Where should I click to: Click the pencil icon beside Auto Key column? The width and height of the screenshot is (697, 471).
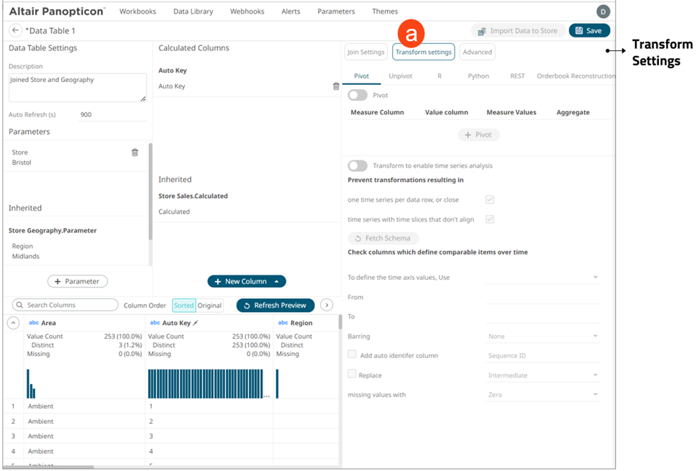196,324
